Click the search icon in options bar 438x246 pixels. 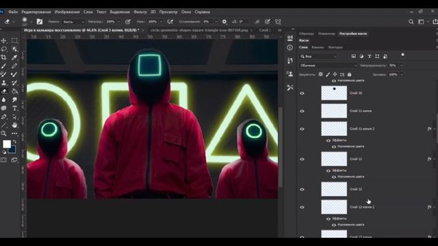coord(411,22)
